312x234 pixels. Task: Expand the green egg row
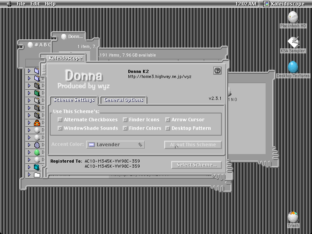(29, 152)
